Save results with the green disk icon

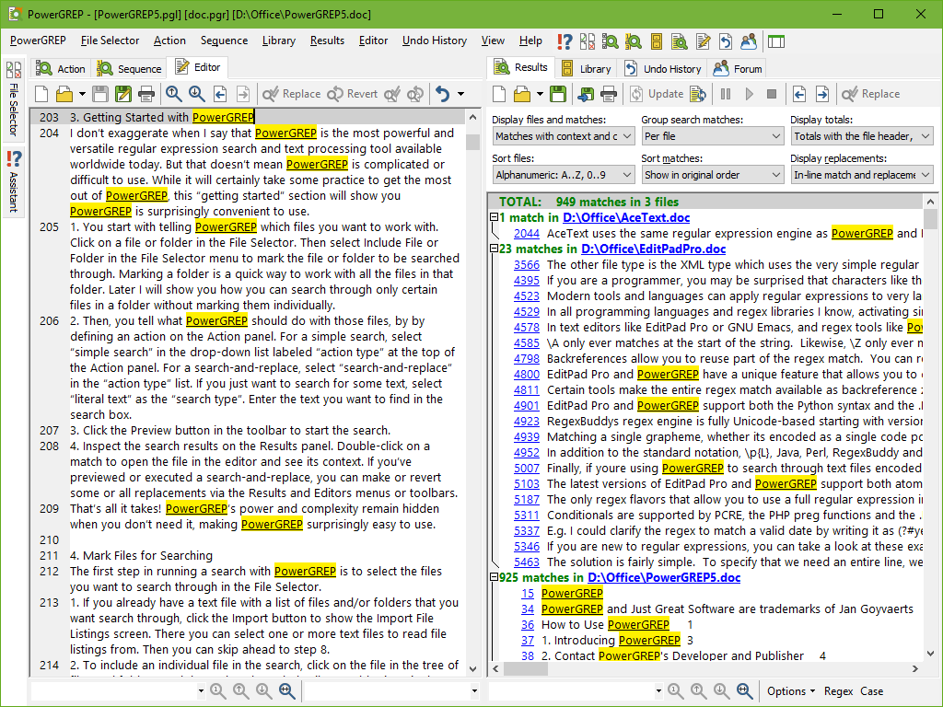pos(557,94)
